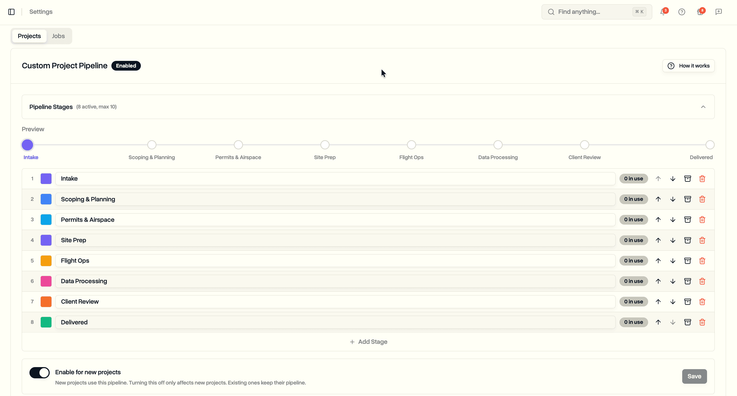Archive the Client Review stage
The height and width of the screenshot is (396, 737).
click(688, 301)
